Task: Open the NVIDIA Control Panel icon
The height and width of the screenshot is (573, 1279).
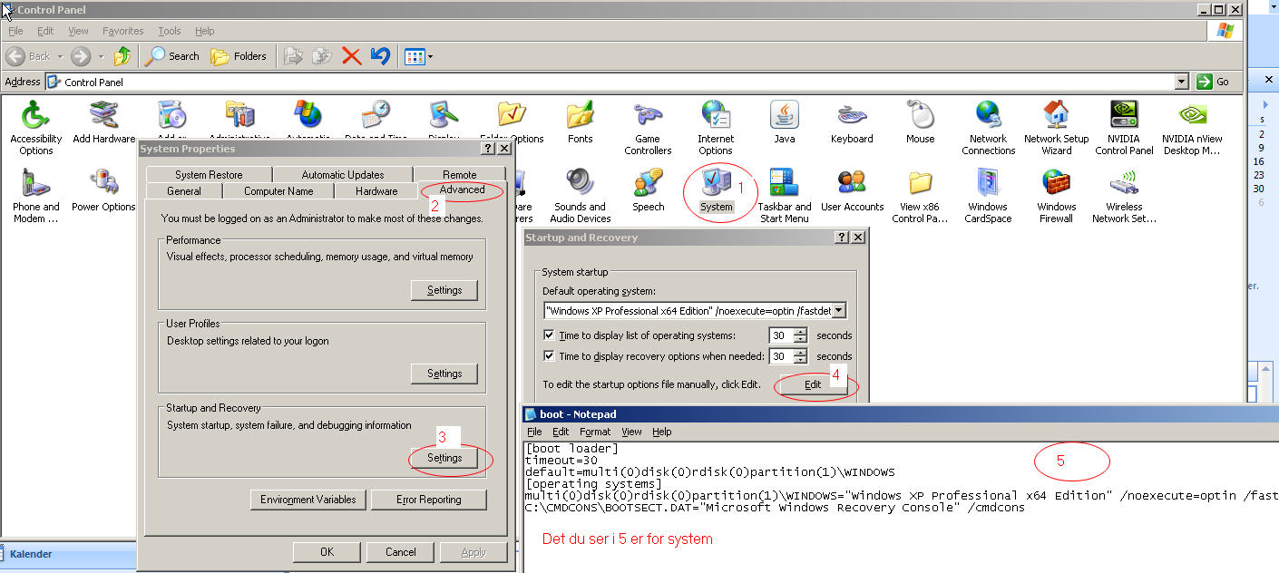Action: tap(1124, 128)
